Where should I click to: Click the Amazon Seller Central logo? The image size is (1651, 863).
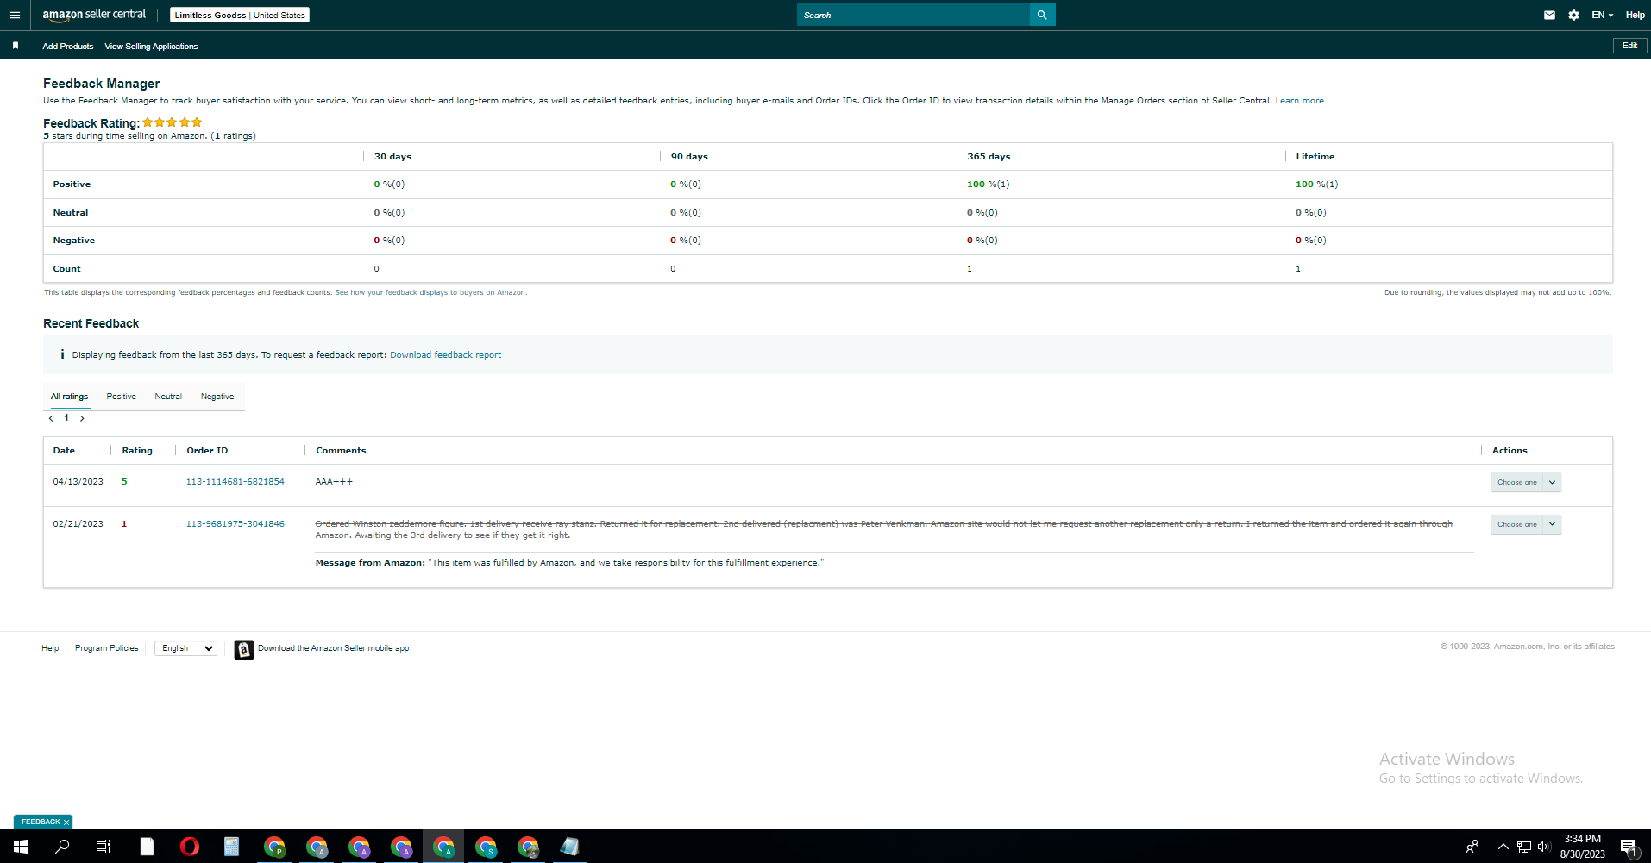[94, 15]
